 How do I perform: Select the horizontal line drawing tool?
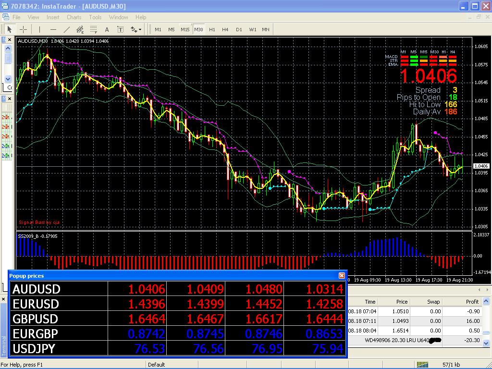[53, 29]
